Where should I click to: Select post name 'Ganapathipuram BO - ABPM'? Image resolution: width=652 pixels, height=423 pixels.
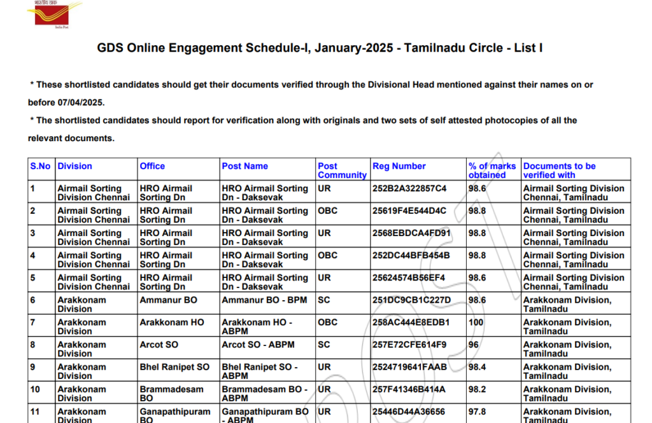(x=266, y=415)
